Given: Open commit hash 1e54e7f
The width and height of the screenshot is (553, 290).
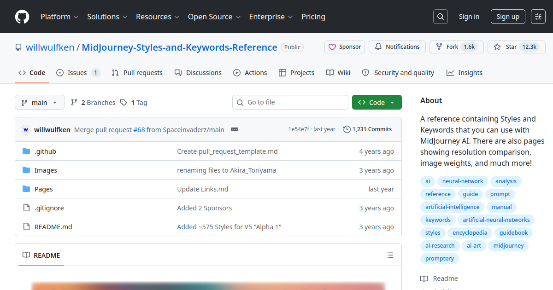Looking at the screenshot, I should [x=299, y=129].
